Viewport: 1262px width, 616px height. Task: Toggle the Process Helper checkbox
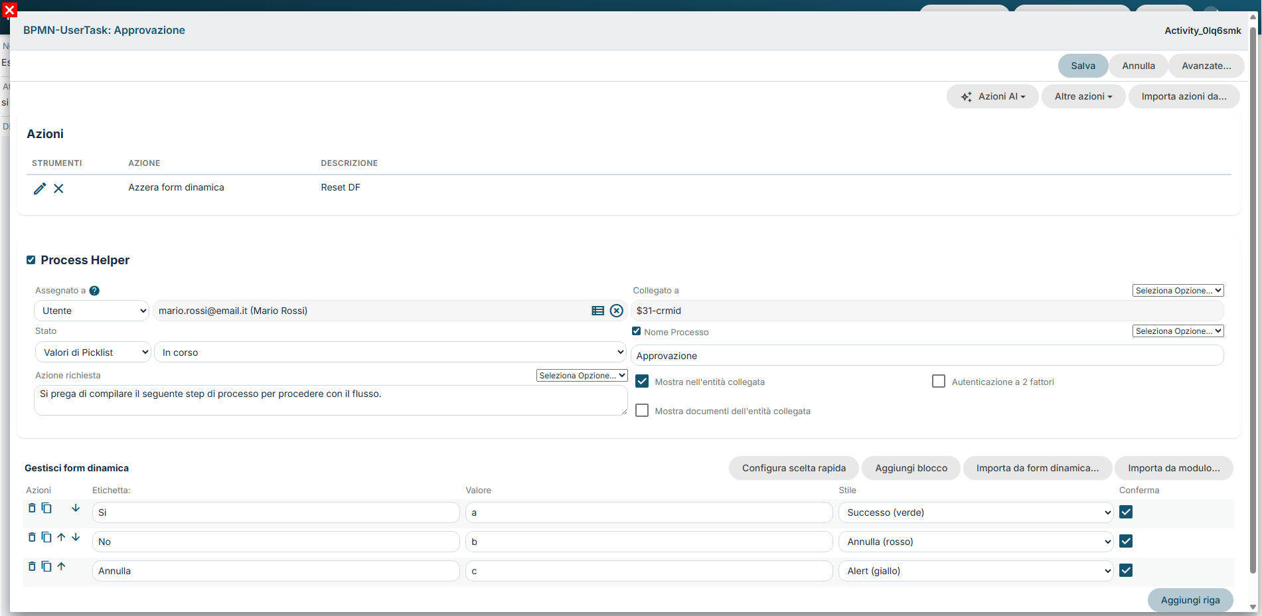(31, 260)
